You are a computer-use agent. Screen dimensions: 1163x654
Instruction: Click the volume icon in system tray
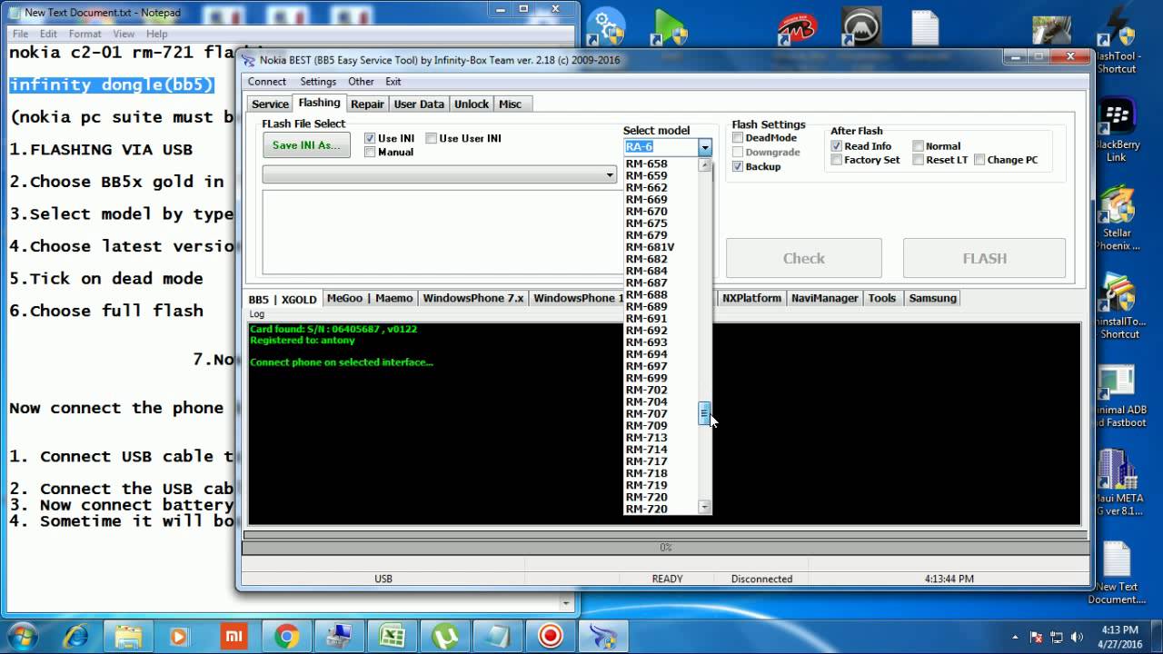point(1077,637)
